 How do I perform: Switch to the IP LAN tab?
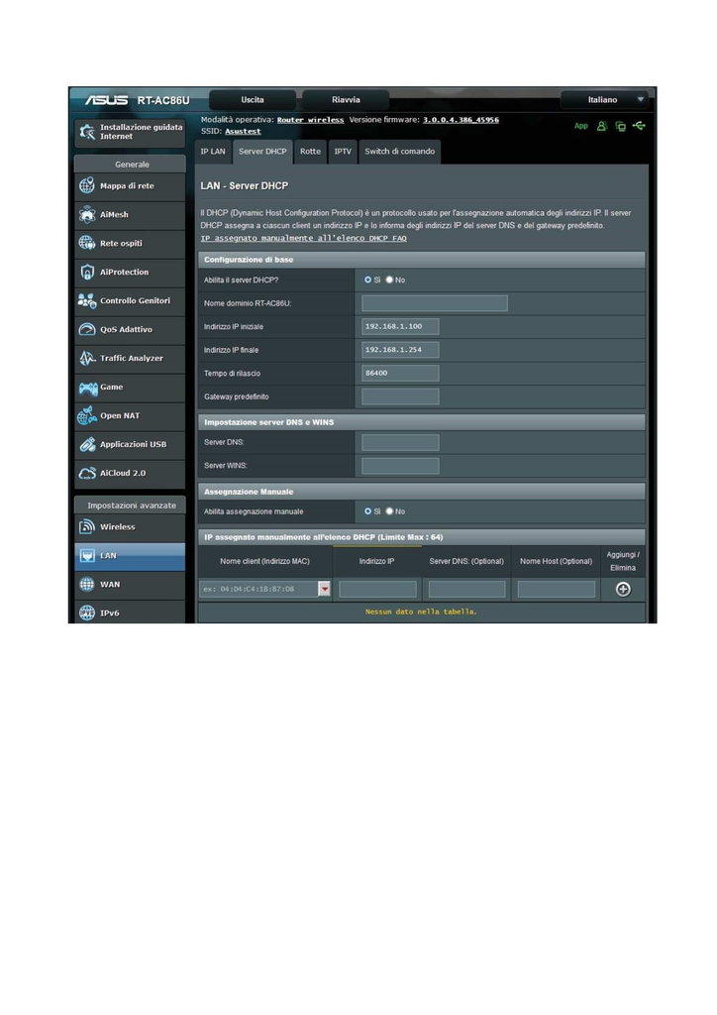pos(213,152)
